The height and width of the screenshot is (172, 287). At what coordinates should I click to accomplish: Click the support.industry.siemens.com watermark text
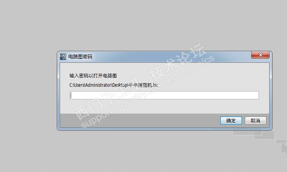(x=147, y=92)
